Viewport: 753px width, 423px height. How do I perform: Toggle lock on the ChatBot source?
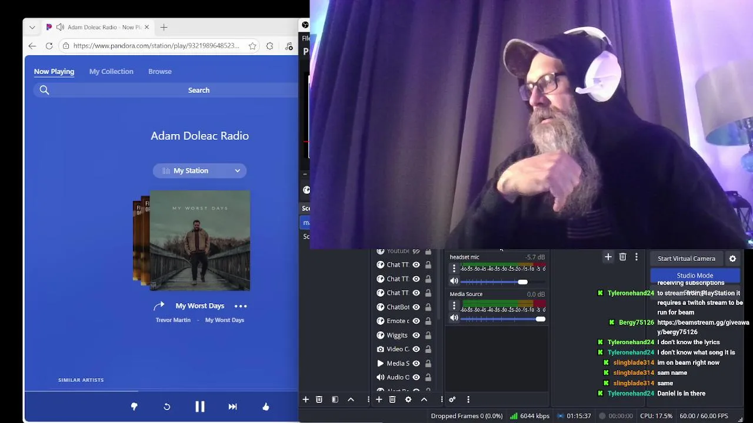click(428, 307)
